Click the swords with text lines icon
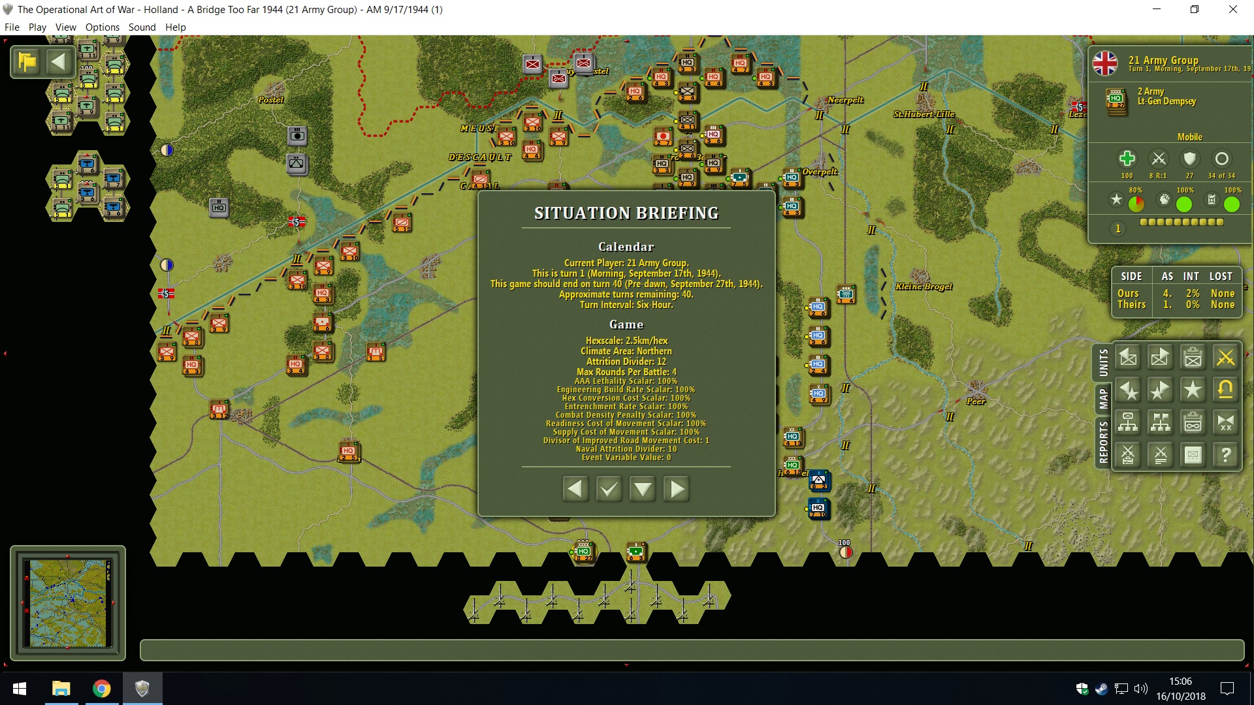The width and height of the screenshot is (1254, 705). 1161,455
